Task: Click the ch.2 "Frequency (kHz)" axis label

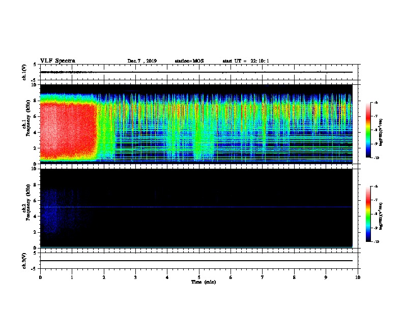Action: pyautogui.click(x=28, y=202)
